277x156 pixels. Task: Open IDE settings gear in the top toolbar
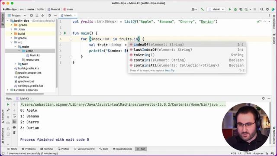point(267,10)
